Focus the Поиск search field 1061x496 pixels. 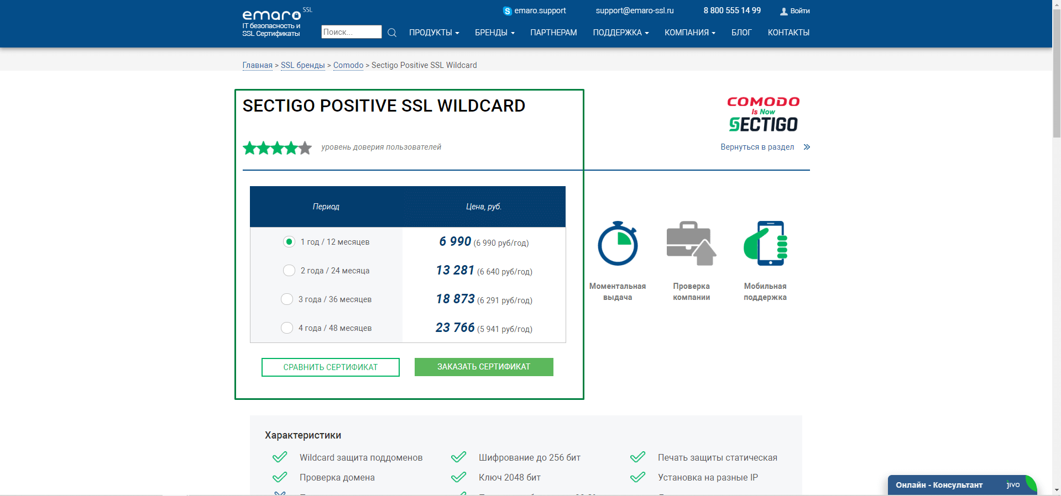(352, 32)
